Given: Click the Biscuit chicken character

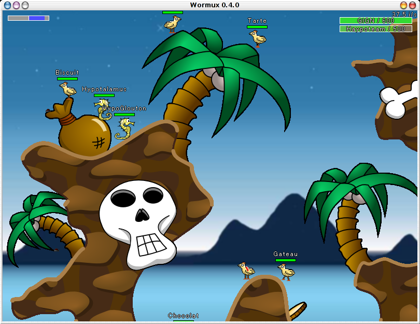Looking at the screenshot, I should pos(67,90).
